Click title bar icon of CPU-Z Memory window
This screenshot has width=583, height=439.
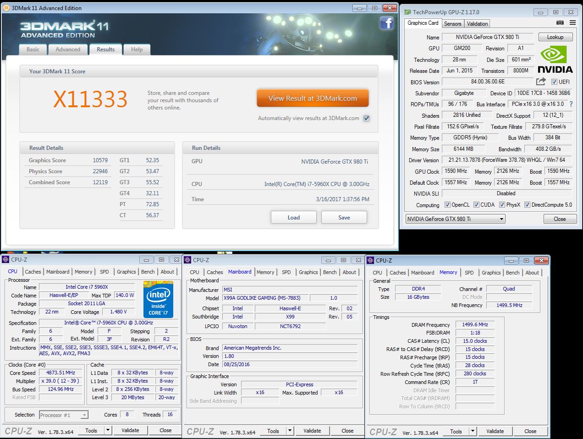[x=370, y=260]
